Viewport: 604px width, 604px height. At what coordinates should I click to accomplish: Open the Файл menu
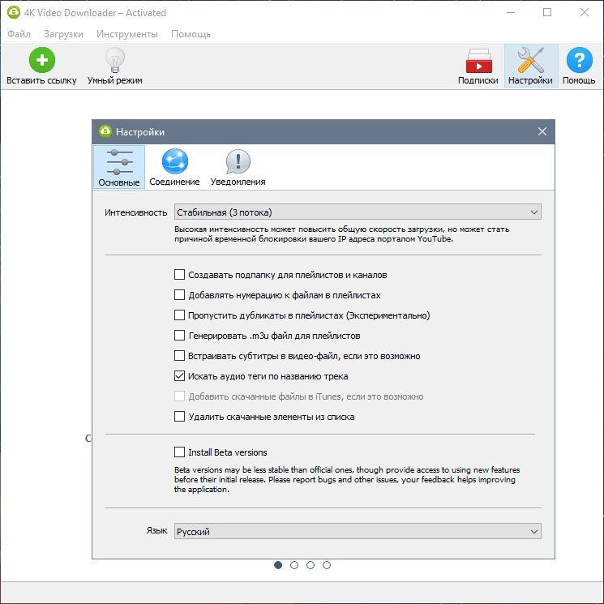(x=19, y=34)
